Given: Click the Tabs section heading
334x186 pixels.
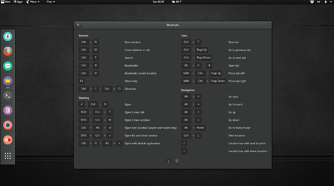Looking at the screenshot, I should click(184, 35).
